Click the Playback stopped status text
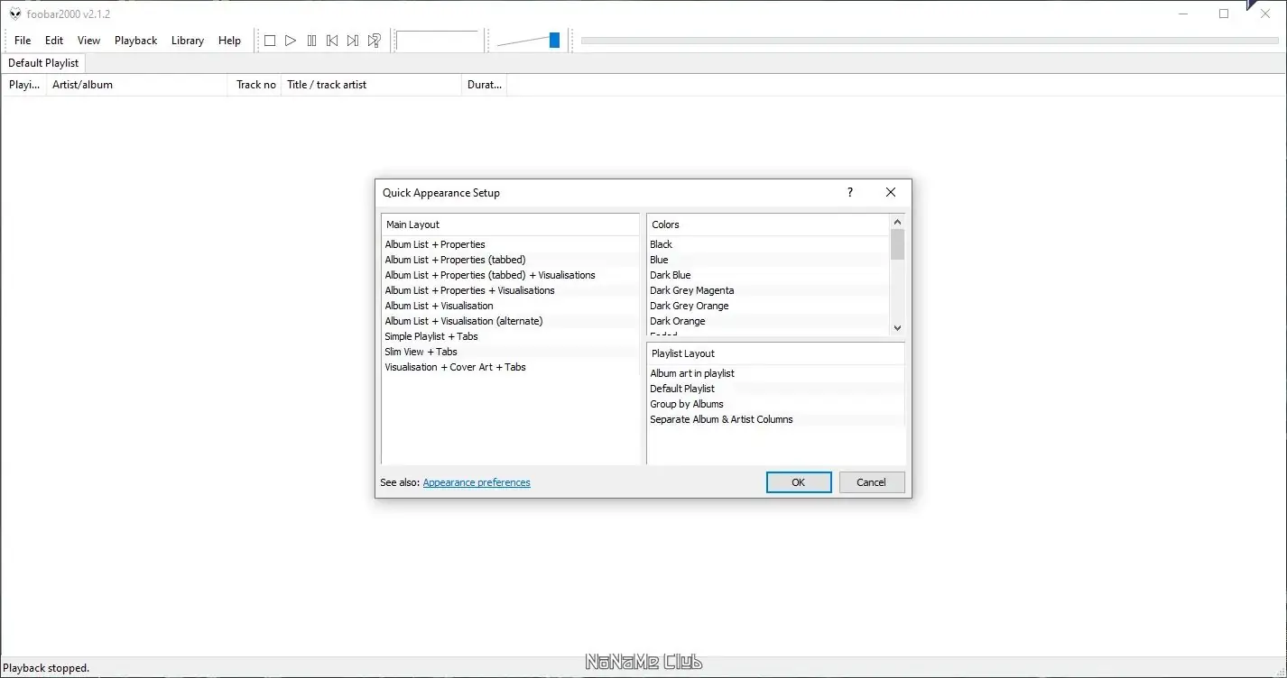Image resolution: width=1287 pixels, height=678 pixels. [46, 668]
